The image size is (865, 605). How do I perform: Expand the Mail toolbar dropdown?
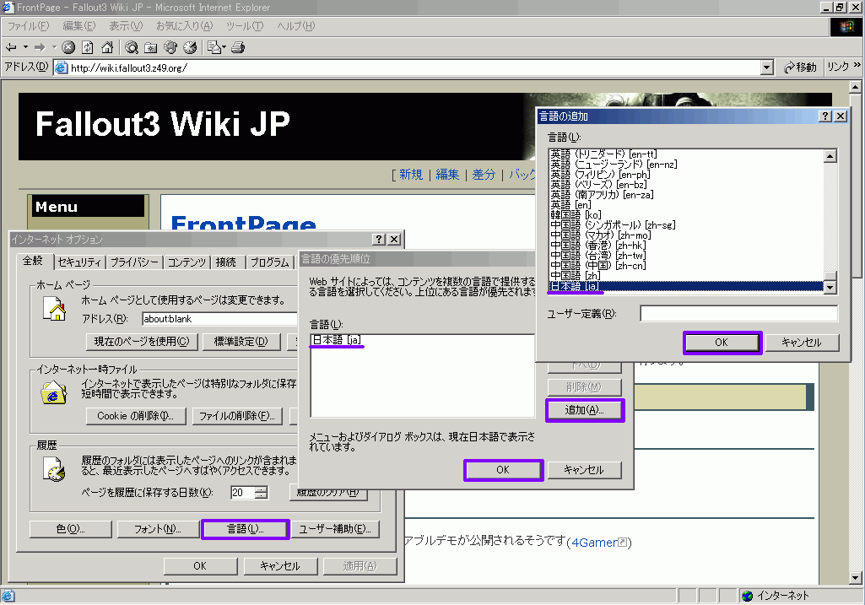[222, 47]
